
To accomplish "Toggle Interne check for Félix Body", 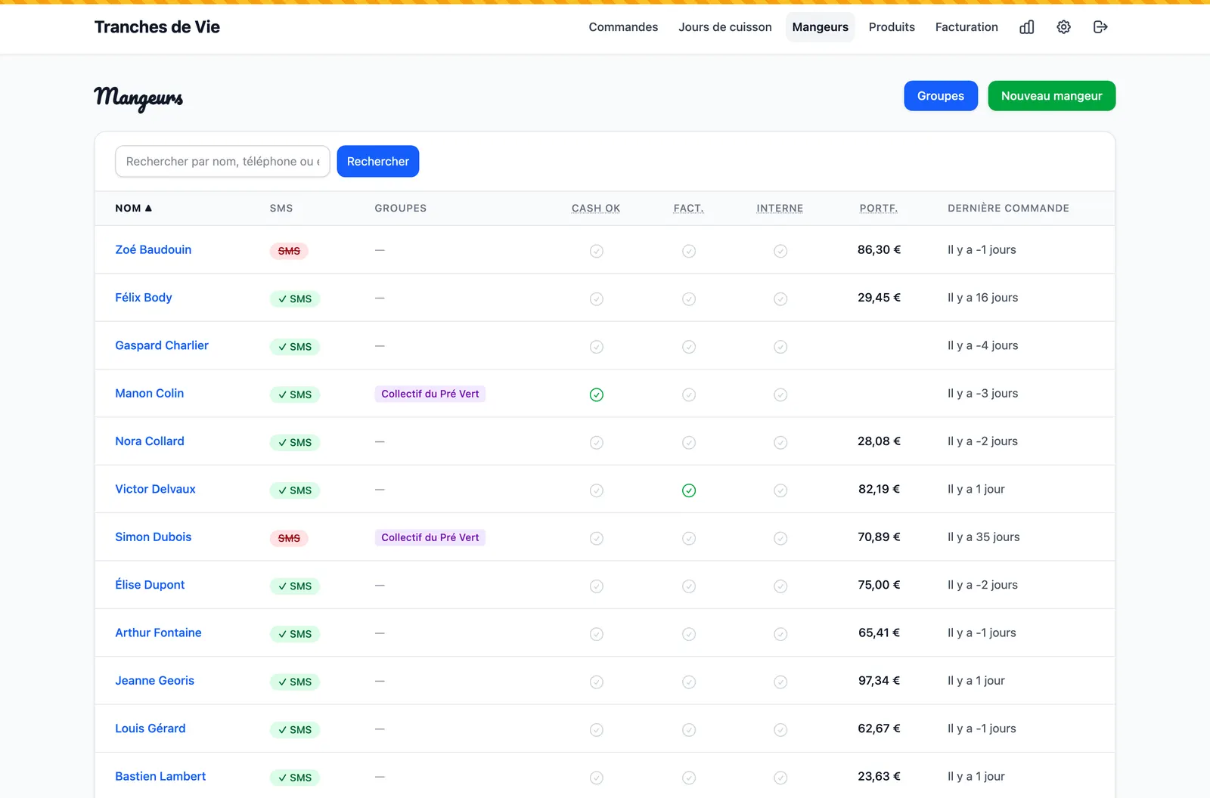I will [780, 299].
